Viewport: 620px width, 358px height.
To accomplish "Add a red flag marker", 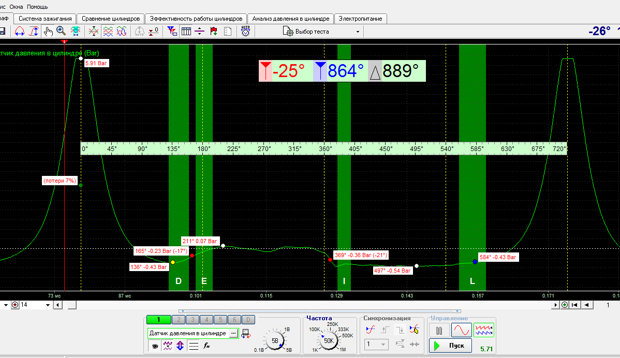I will pyautogui.click(x=214, y=31).
